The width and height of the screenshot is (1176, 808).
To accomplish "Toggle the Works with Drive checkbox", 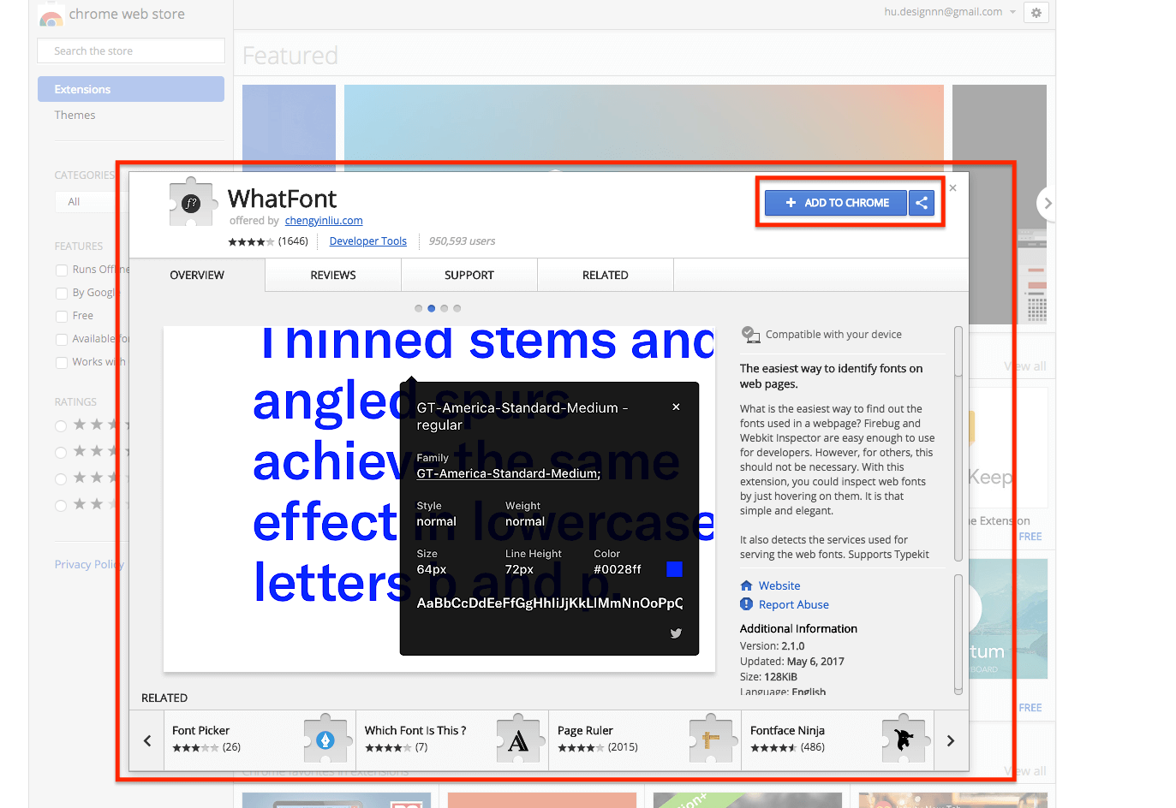I will (62, 362).
